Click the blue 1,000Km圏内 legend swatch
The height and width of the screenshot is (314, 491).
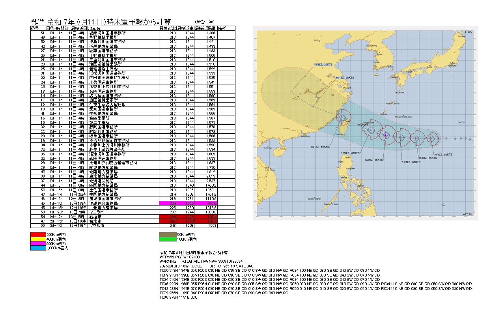coord(38,248)
